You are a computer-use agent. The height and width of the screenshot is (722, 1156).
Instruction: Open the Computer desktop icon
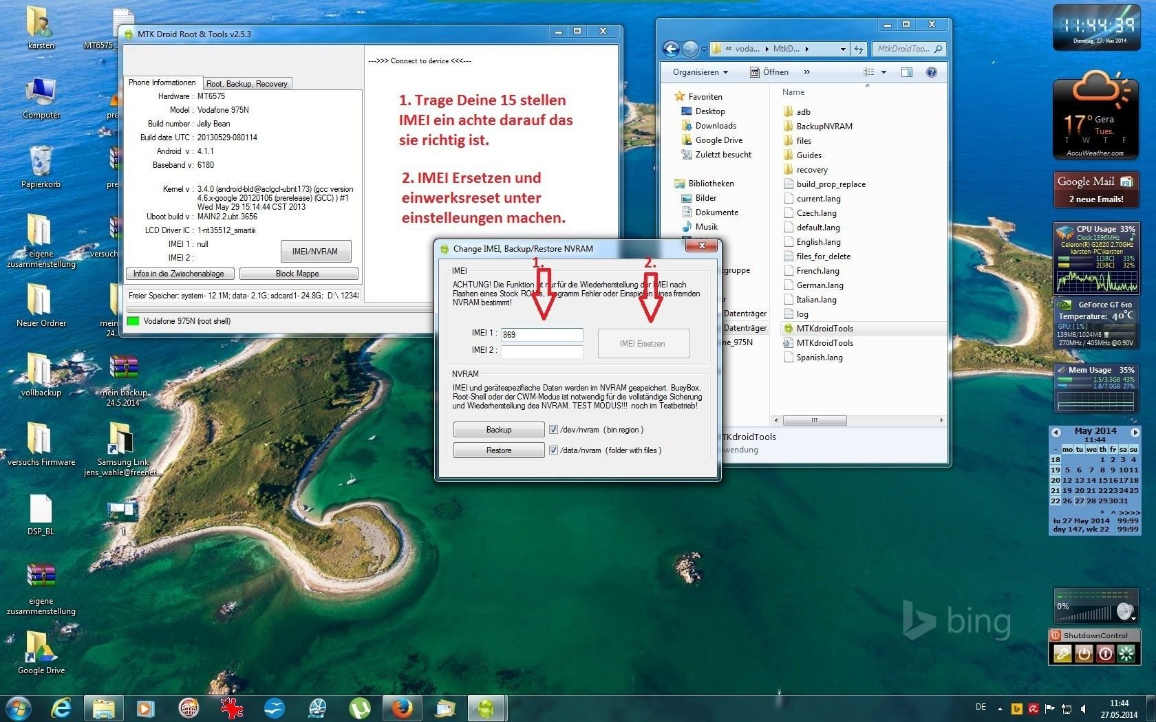[41, 98]
